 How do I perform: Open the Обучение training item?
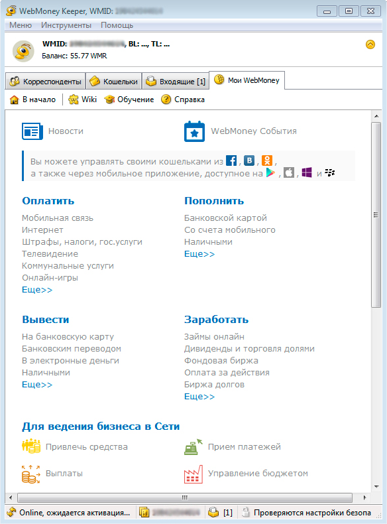(x=129, y=99)
